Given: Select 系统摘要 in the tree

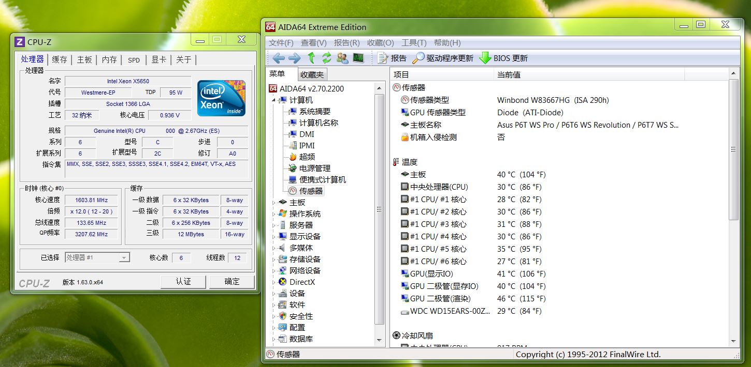Looking at the screenshot, I should tap(315, 111).
